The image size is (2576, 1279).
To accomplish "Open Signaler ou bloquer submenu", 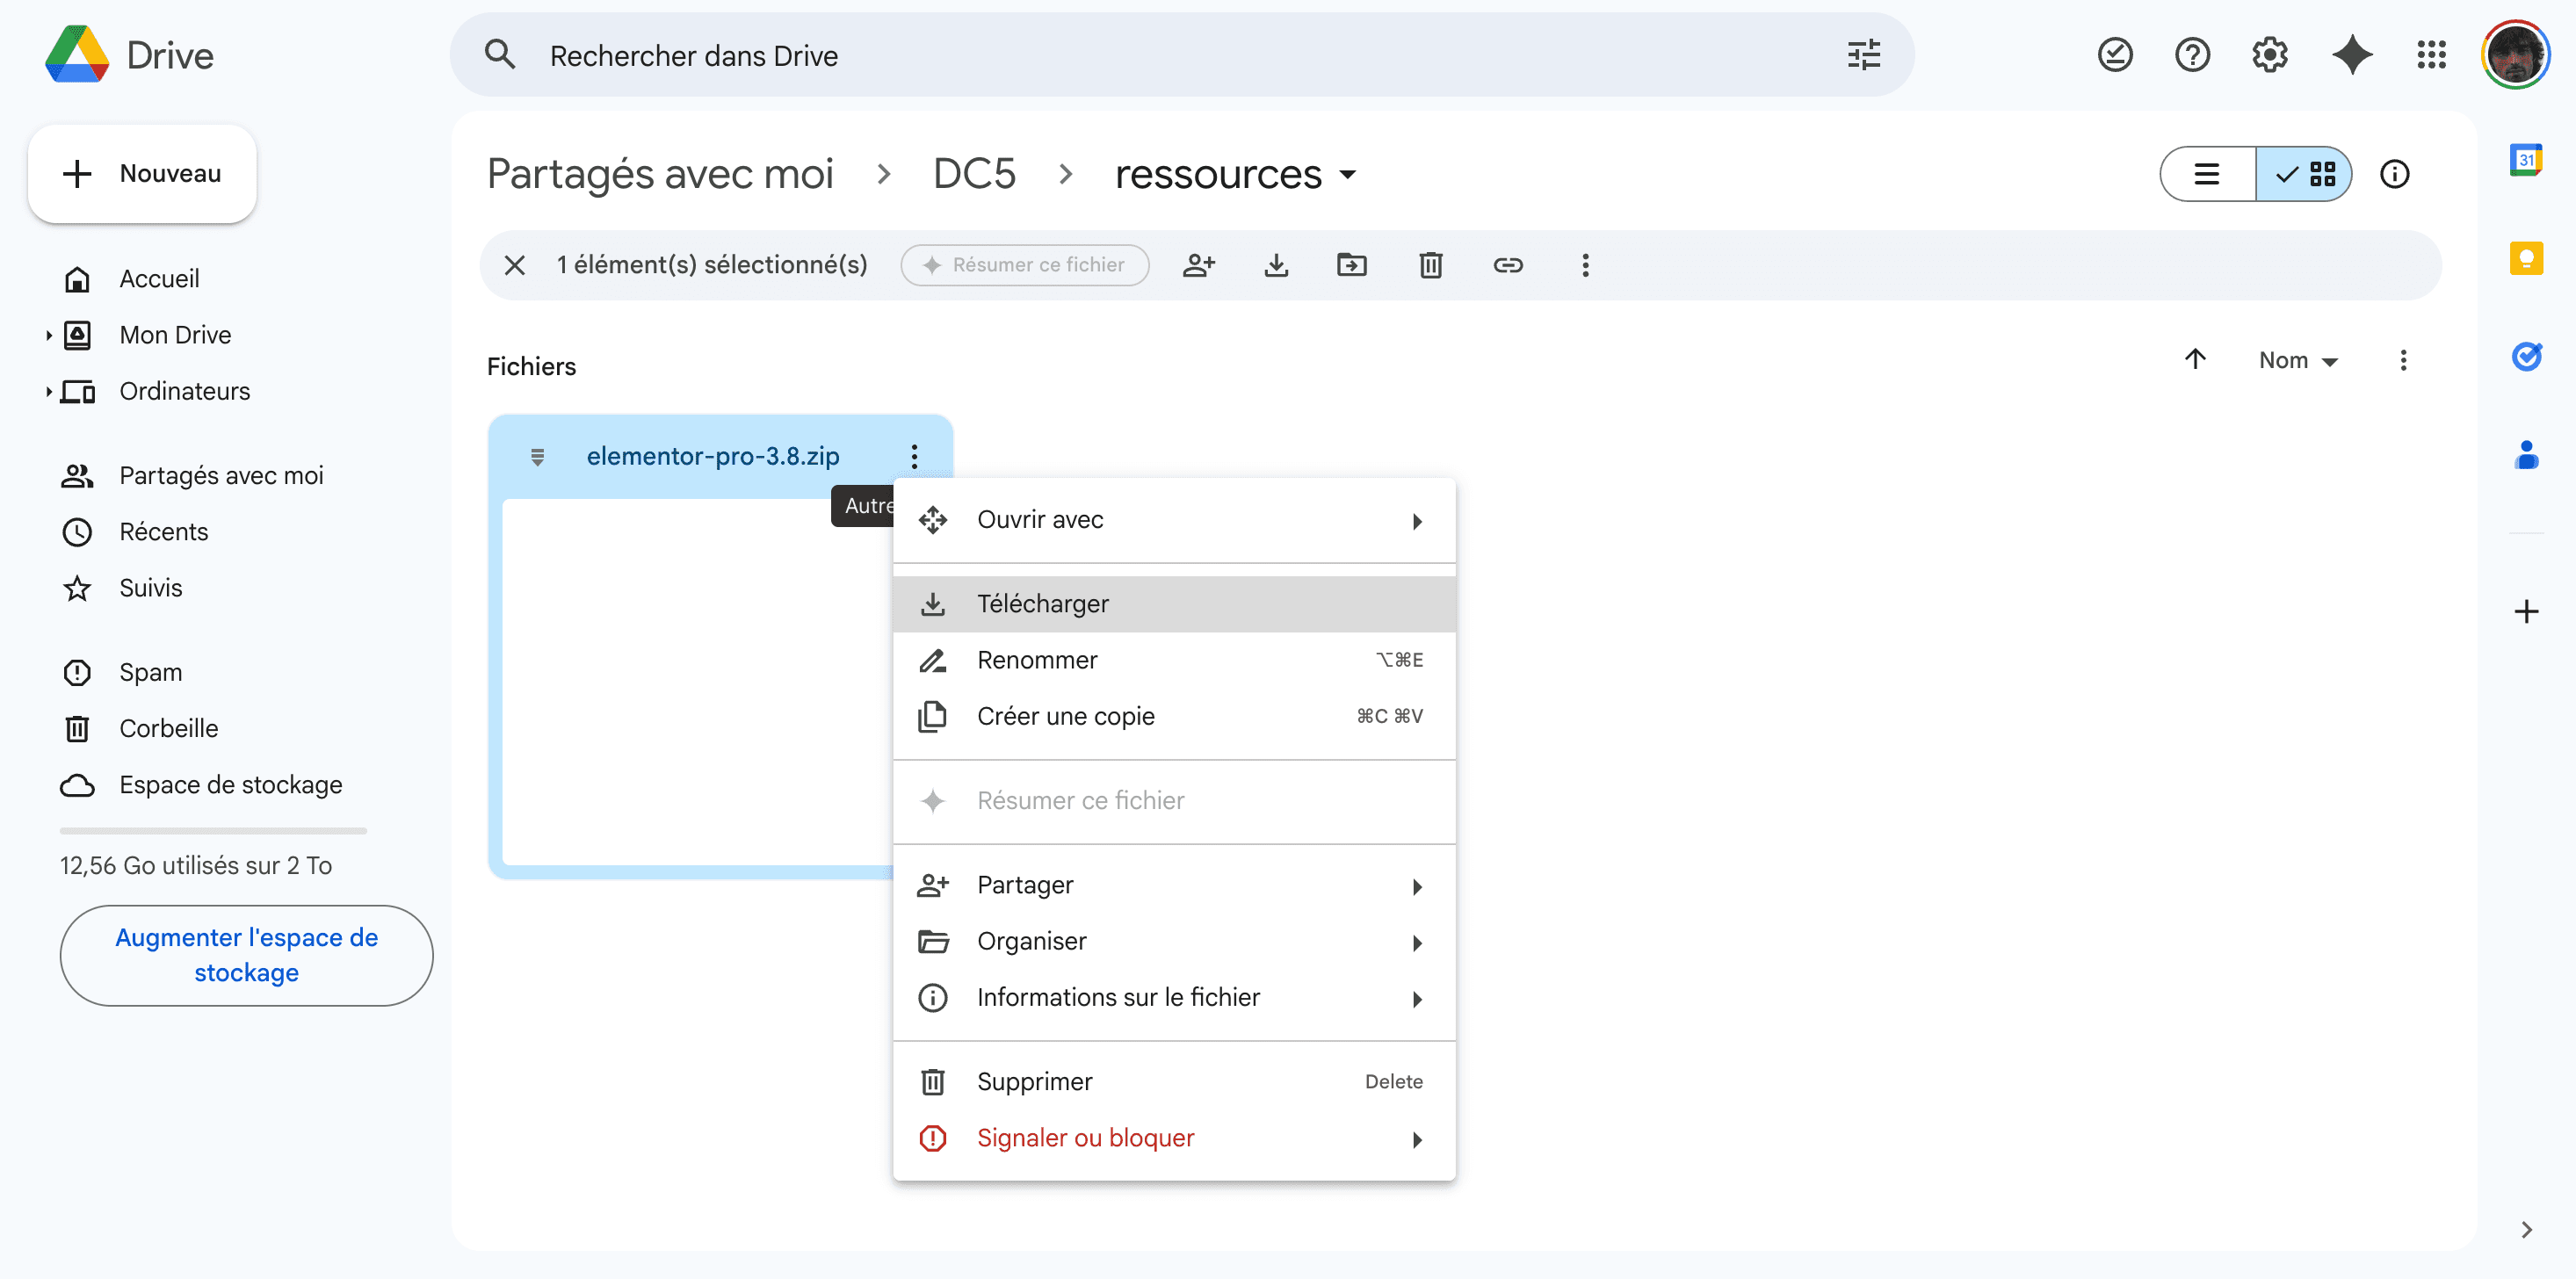I will pyautogui.click(x=1174, y=1138).
